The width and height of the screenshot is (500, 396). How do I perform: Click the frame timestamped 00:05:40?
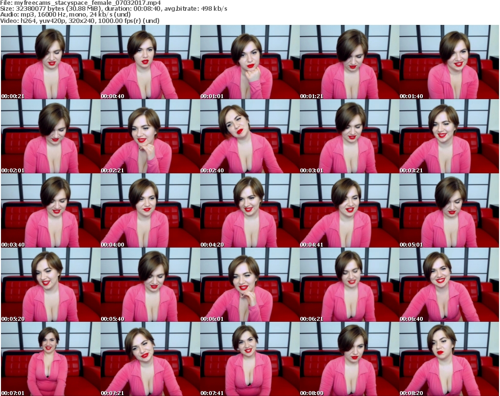click(x=150, y=285)
